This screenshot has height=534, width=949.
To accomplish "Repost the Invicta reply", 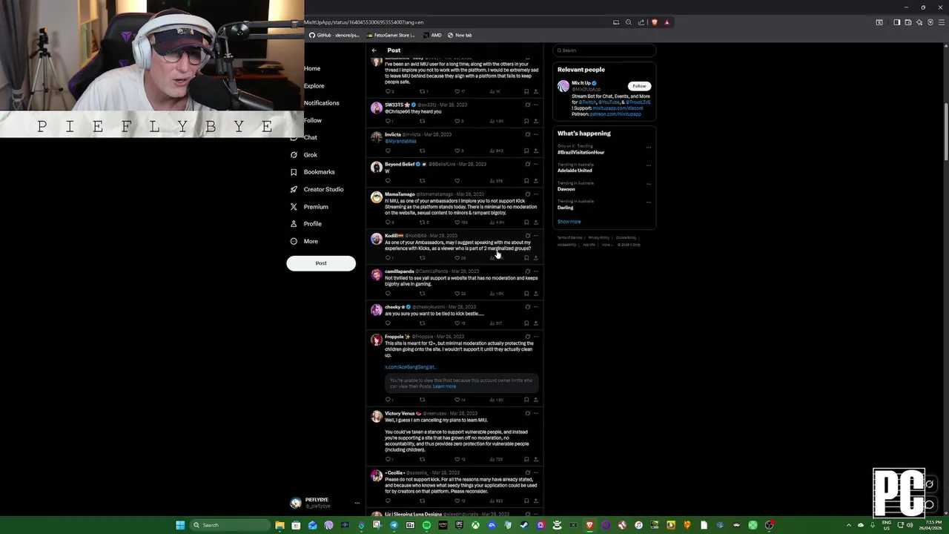I will 423,151.
